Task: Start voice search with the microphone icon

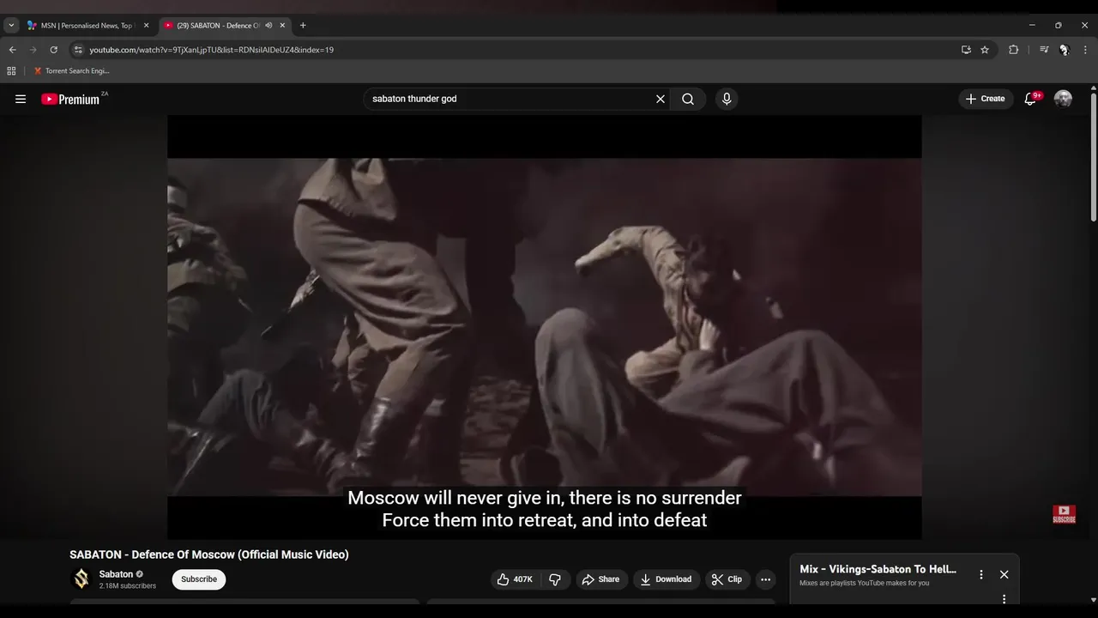Action: point(727,99)
